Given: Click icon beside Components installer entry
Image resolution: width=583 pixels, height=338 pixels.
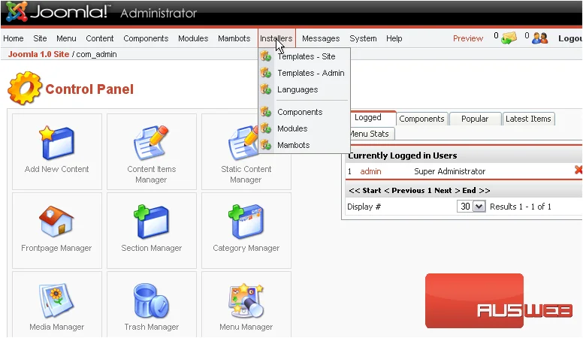Looking at the screenshot, I should coord(265,112).
